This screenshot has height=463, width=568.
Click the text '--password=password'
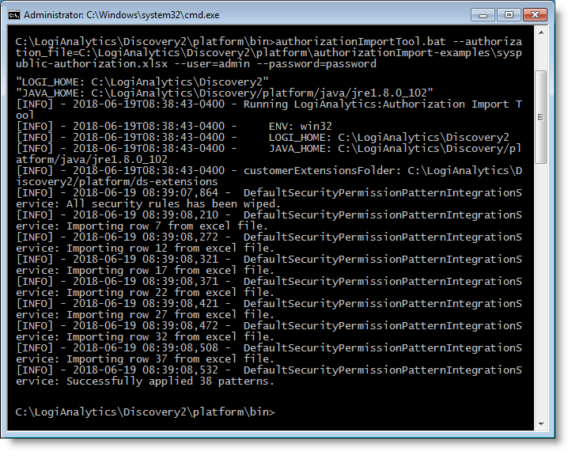click(x=316, y=64)
